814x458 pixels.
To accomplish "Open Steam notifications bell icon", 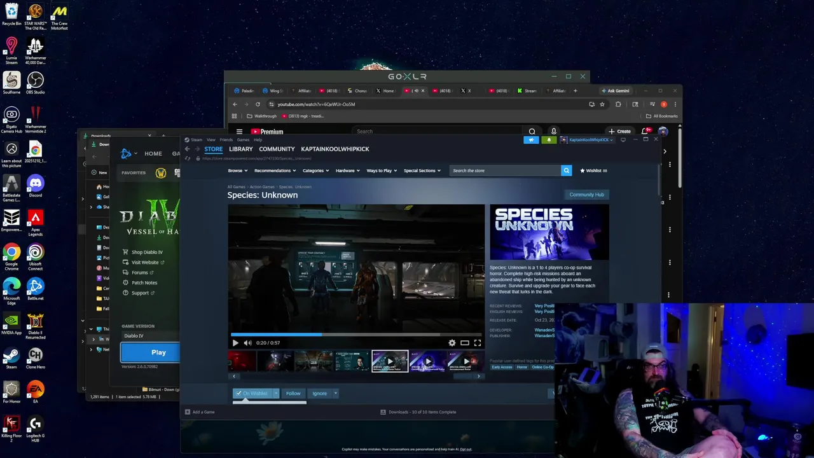I will [x=548, y=140].
